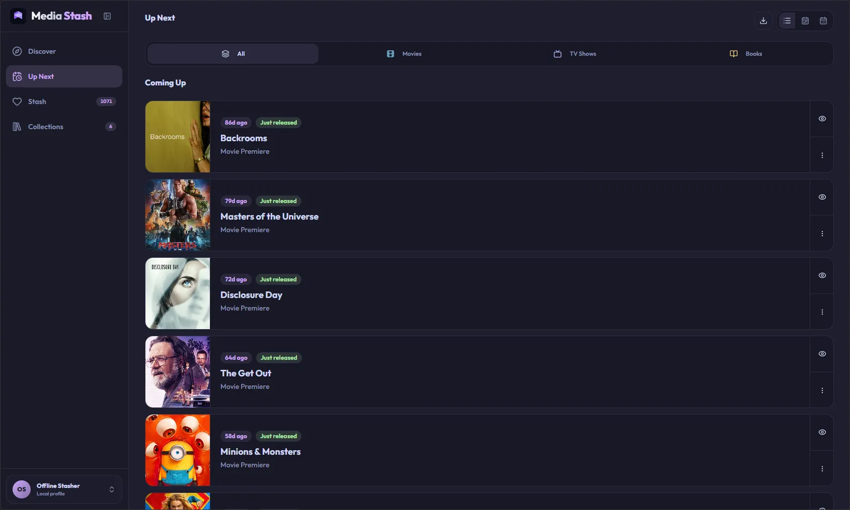Collapse the sidebar panel toggle
Viewport: 850px width, 510px height.
(x=107, y=16)
